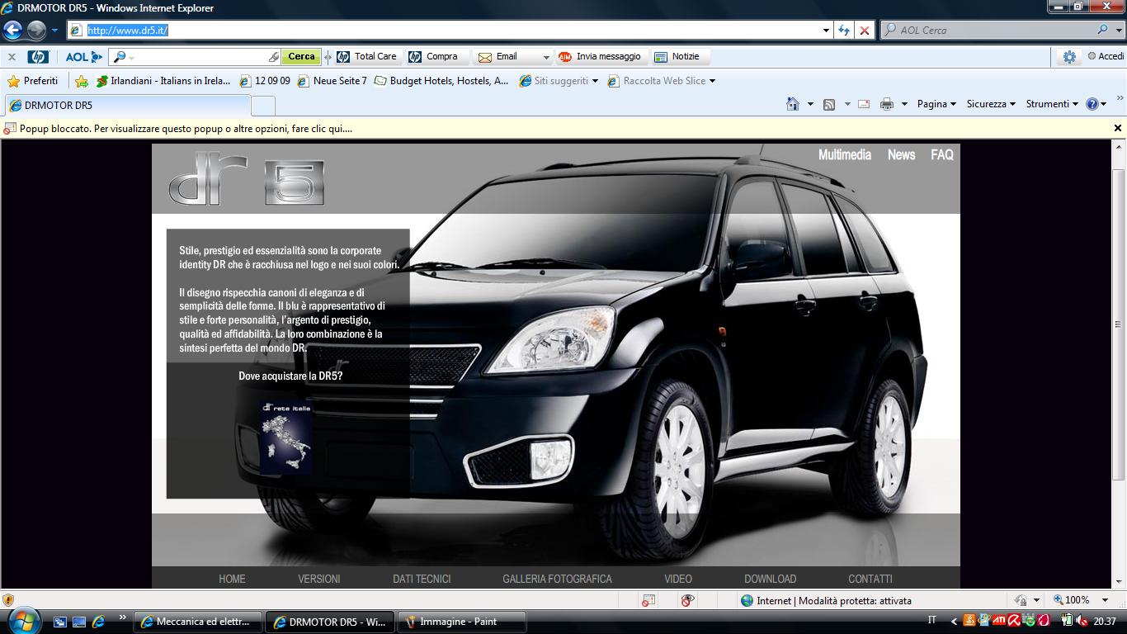This screenshot has width=1127, height=634.
Task: Click the popup blocked icon in status bar
Action: point(648,601)
